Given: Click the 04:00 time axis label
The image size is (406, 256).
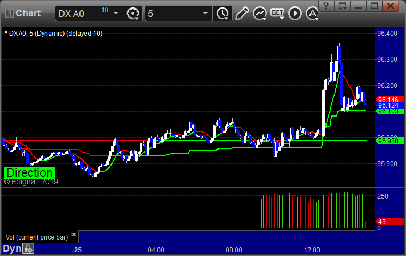Looking at the screenshot, I should (x=156, y=250).
